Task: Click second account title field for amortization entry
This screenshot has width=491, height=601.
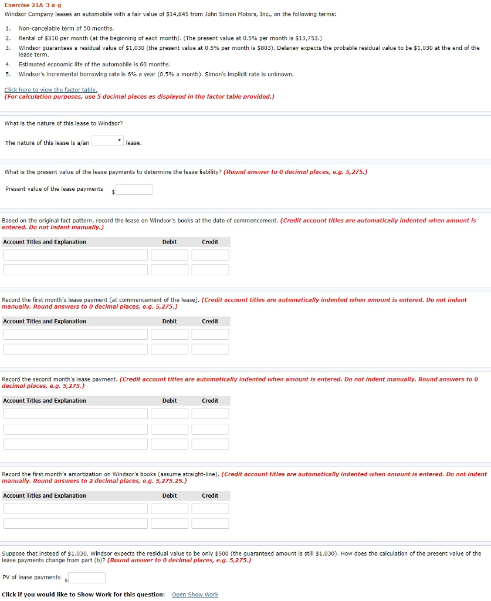Action: [x=76, y=524]
